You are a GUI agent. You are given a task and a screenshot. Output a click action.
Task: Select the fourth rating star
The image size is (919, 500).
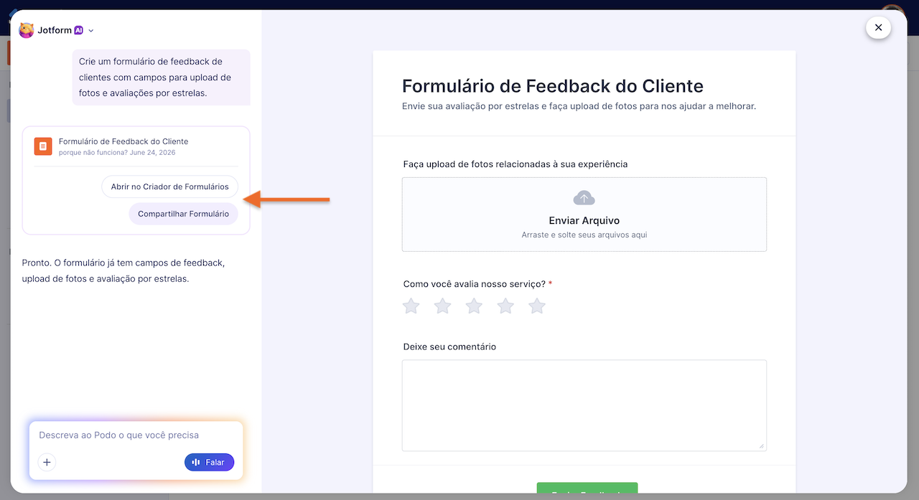point(505,306)
